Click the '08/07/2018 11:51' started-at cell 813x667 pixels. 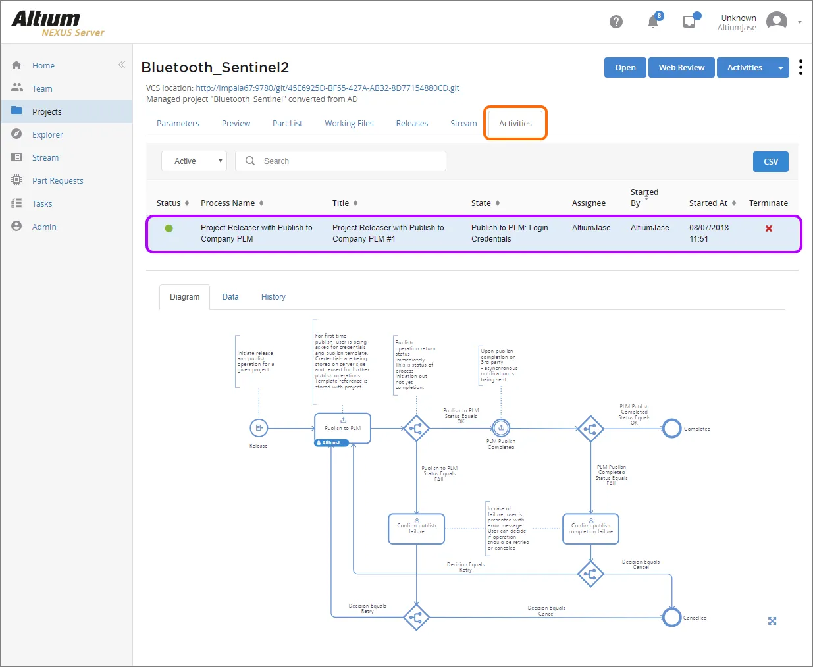tap(709, 233)
